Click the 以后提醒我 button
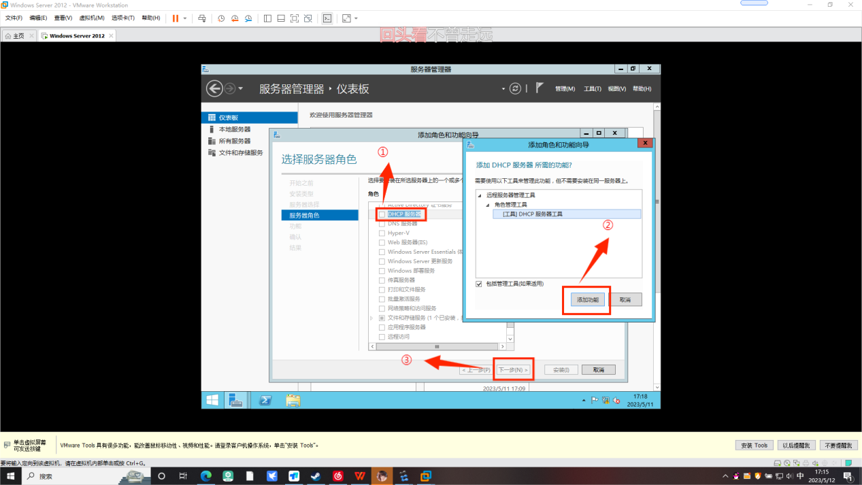The height and width of the screenshot is (485, 862). [796, 446]
